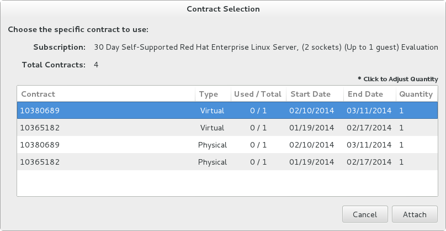Select Physical contract 10365182 row
446x231 pixels.
(105, 162)
